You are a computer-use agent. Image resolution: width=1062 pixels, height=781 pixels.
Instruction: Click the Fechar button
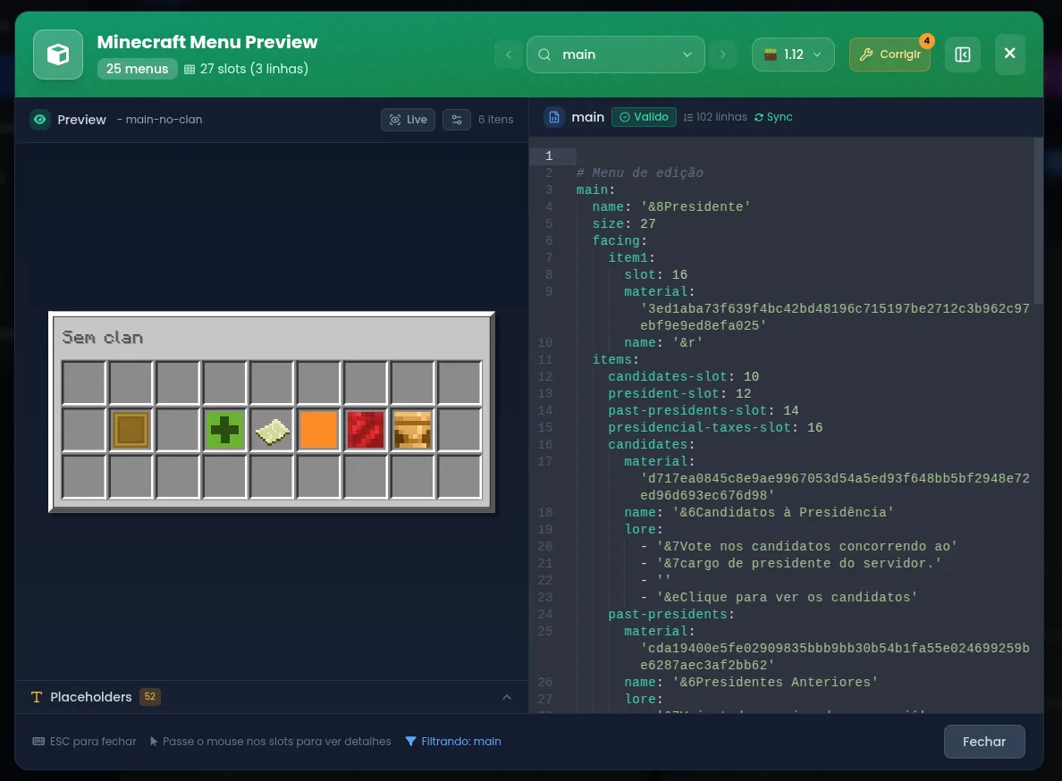[984, 742]
